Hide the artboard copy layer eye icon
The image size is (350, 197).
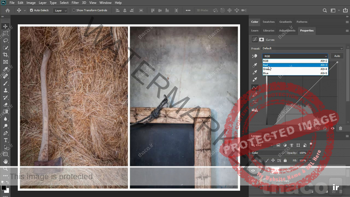pos(253,181)
